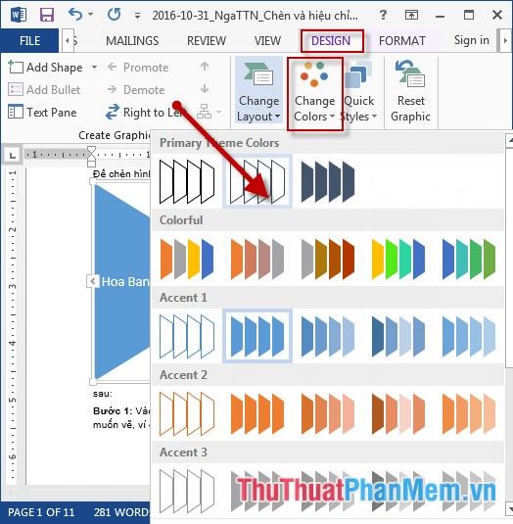
Task: Open the Undo history dropdown arrow
Action: pos(90,15)
